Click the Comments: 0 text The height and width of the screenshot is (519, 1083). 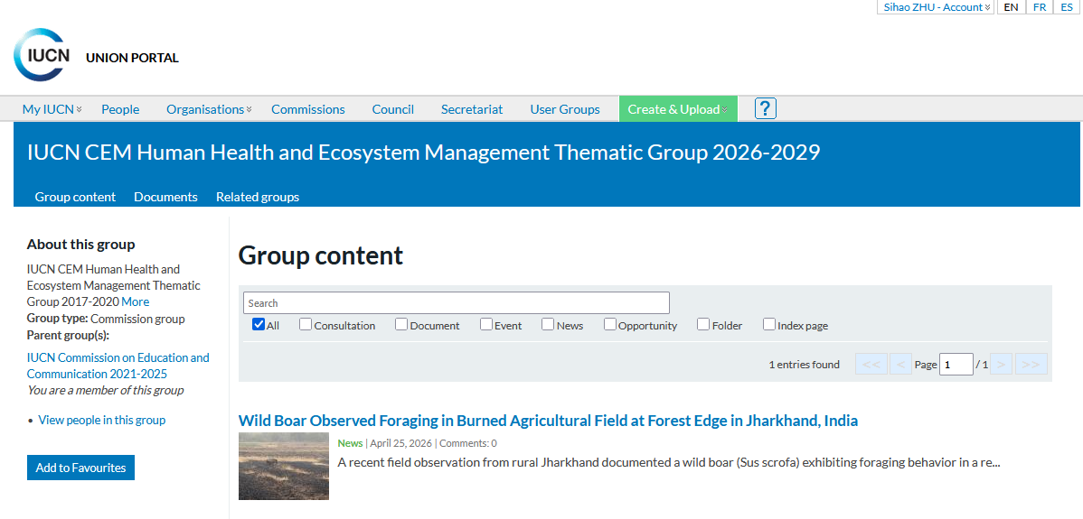[x=468, y=443]
